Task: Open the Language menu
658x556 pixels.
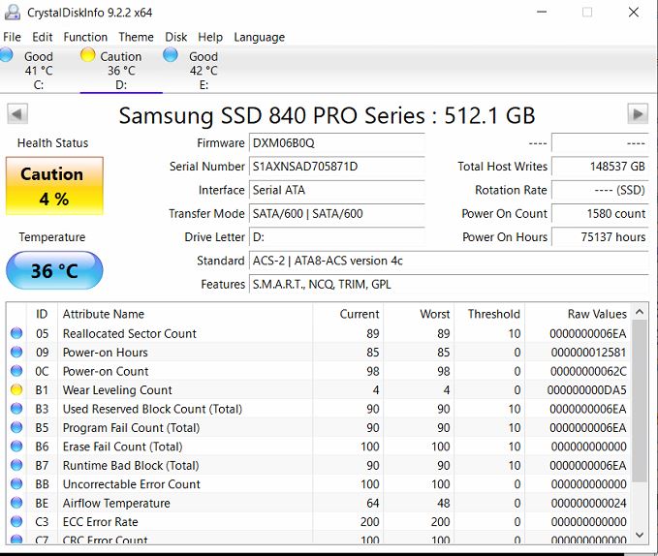Action: tap(259, 37)
